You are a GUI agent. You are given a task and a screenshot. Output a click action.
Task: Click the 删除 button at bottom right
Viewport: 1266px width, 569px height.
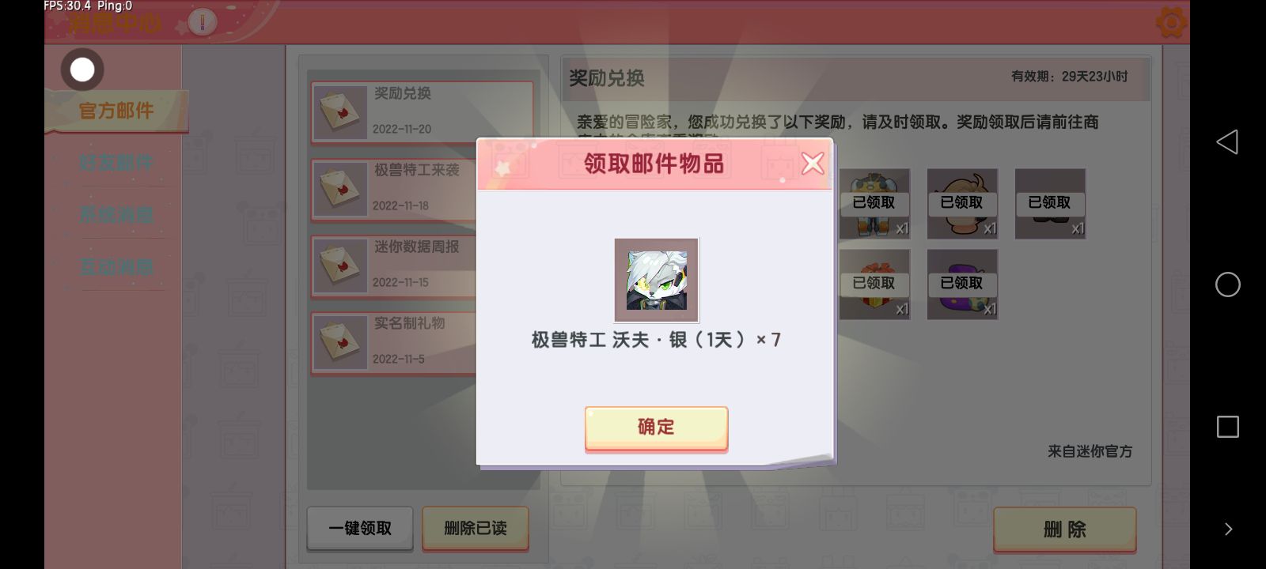point(1065,529)
